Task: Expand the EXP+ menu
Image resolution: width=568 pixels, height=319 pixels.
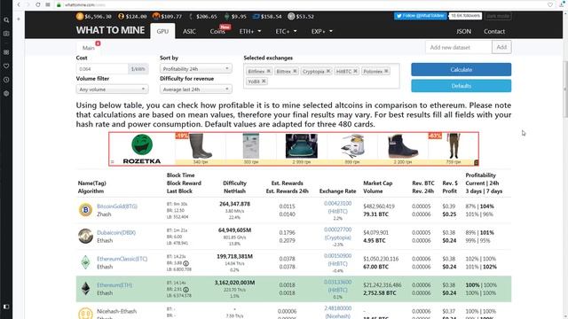Action: pyautogui.click(x=321, y=32)
